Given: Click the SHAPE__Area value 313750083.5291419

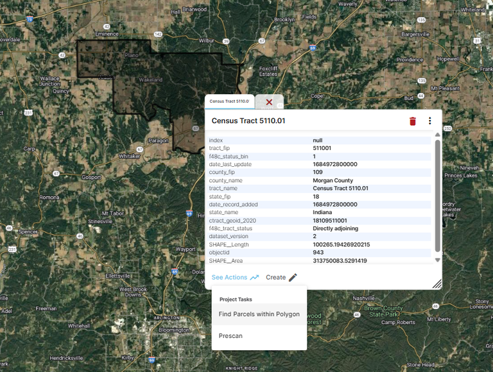Looking at the screenshot, I should pyautogui.click(x=340, y=261).
